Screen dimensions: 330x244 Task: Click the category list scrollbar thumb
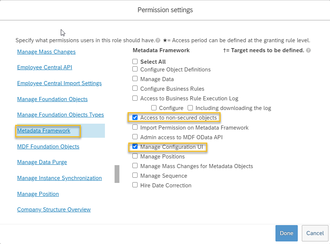pos(117,174)
